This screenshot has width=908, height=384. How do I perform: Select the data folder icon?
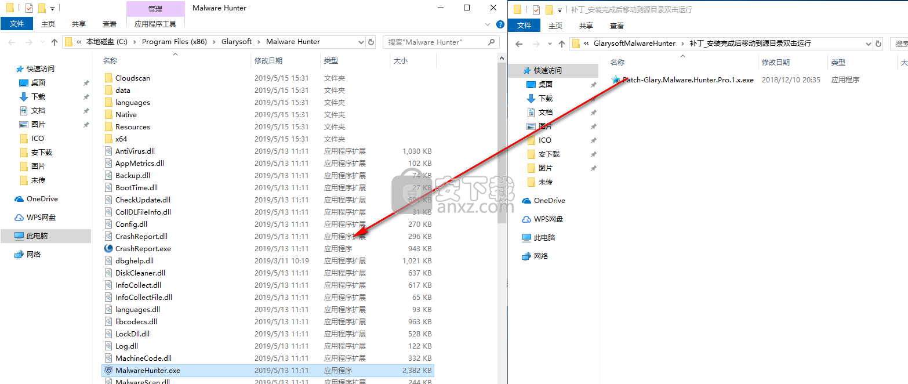(x=108, y=90)
